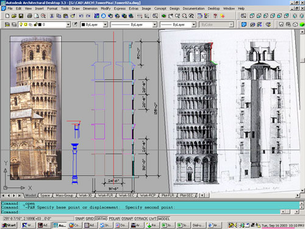Select Zoom Previous icon

coord(191,16)
